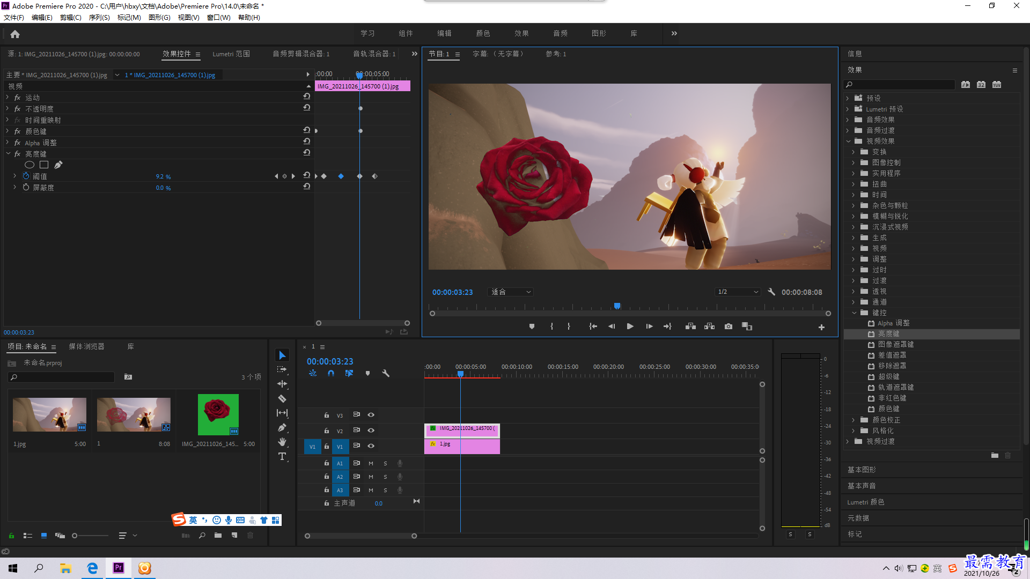Switch to 编辑 workspace tab
Image resolution: width=1030 pixels, height=579 pixels.
(444, 33)
